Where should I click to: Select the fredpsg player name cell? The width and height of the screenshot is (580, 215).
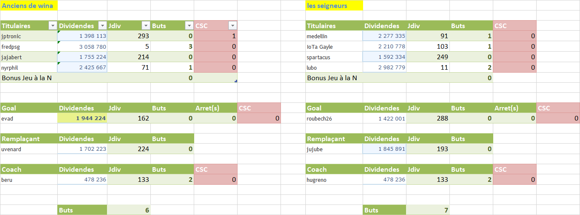[29, 47]
